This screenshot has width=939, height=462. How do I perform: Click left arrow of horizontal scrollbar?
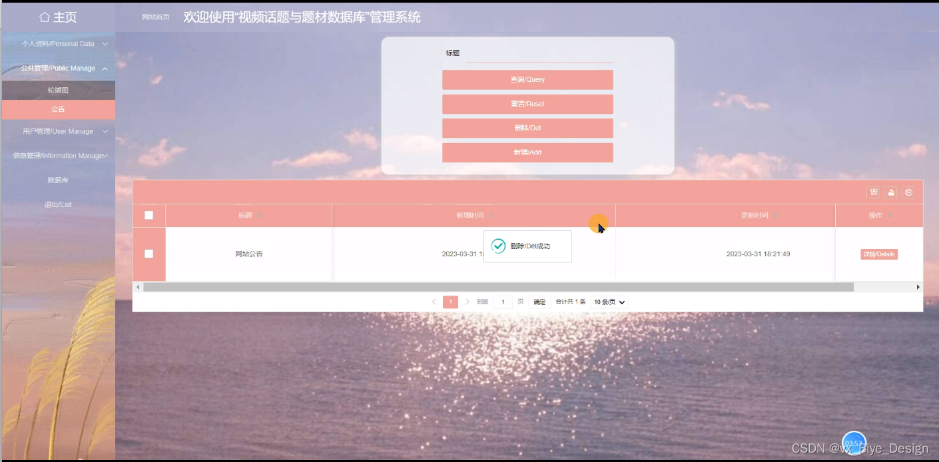(x=138, y=287)
